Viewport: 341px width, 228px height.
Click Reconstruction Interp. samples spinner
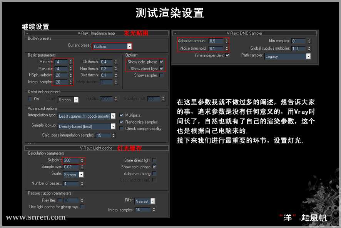[x=154, y=210]
